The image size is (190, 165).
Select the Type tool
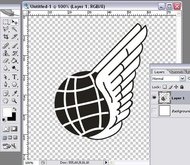14,77
